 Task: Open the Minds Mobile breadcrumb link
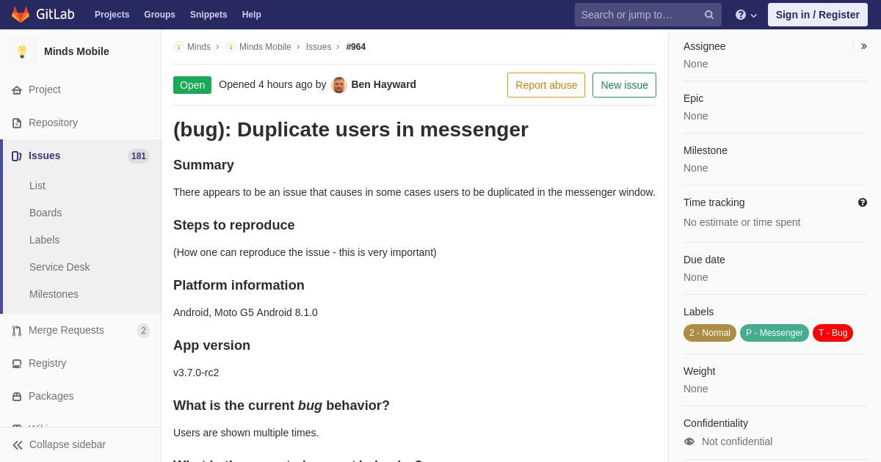265,47
